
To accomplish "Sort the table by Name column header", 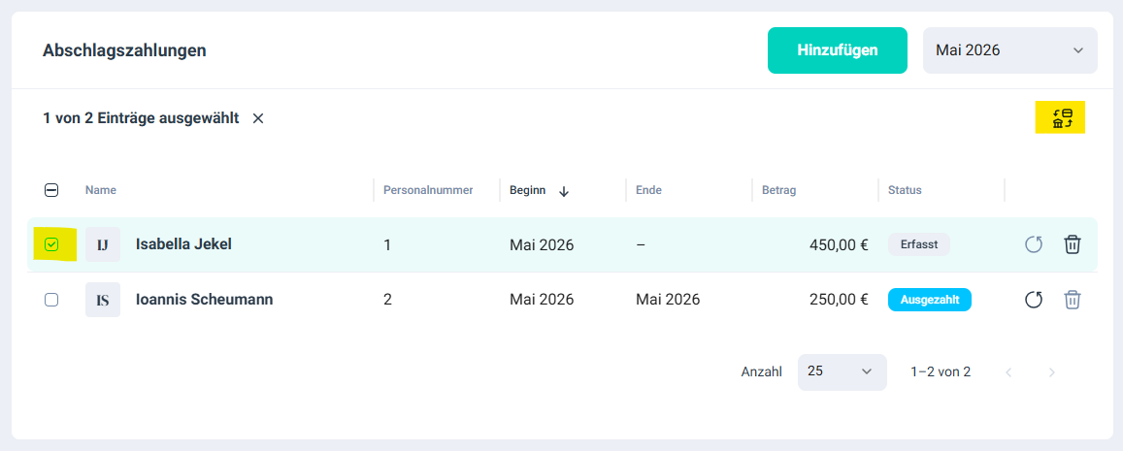I will [x=100, y=190].
